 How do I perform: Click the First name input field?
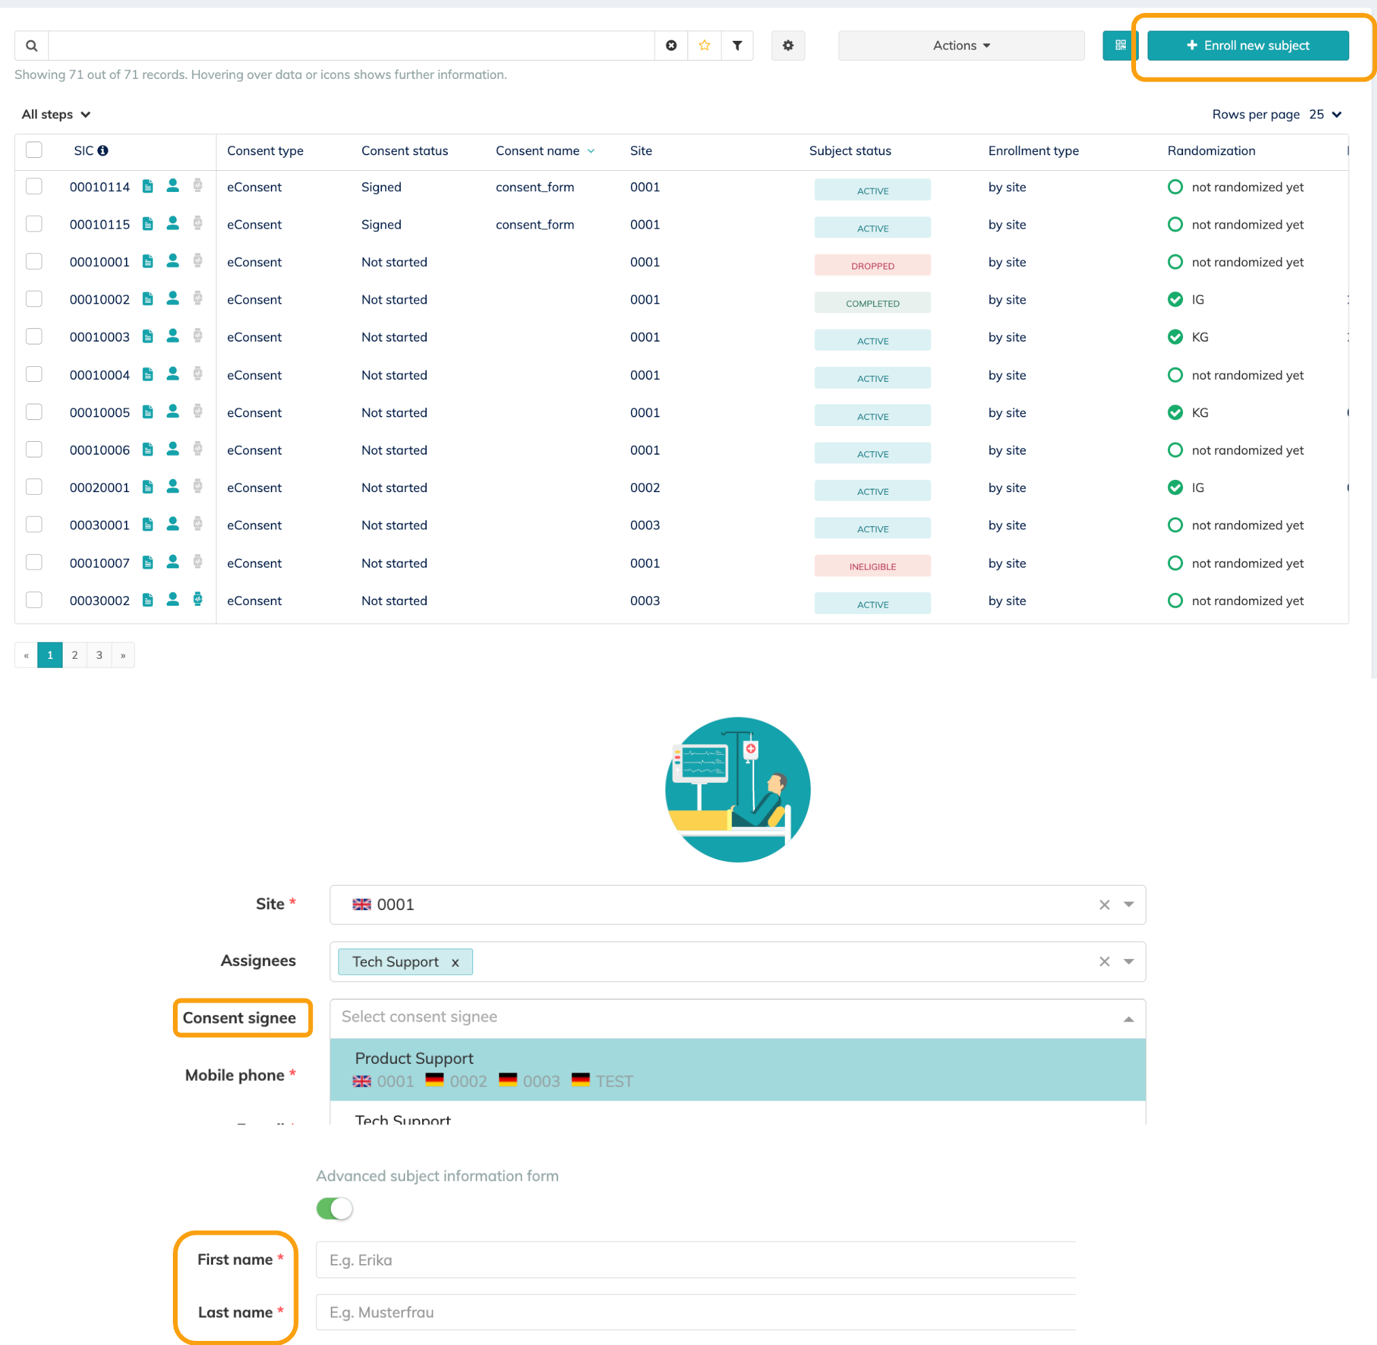click(694, 1259)
